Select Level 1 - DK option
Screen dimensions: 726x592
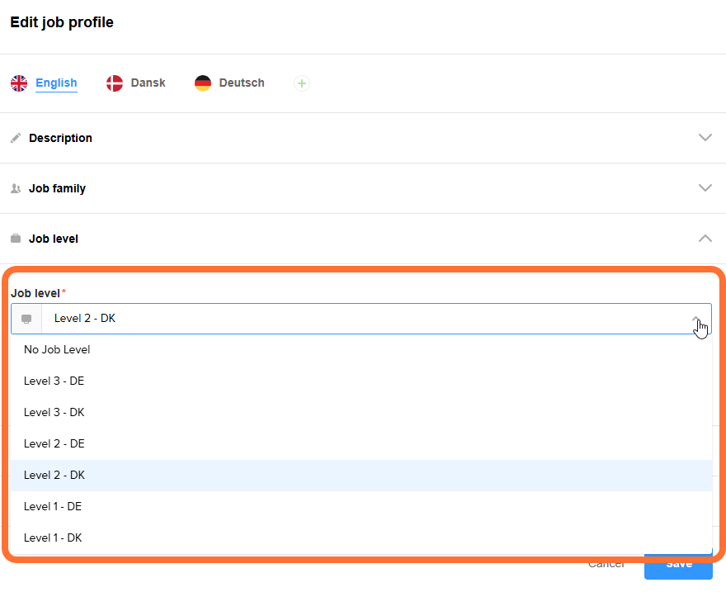click(x=361, y=538)
